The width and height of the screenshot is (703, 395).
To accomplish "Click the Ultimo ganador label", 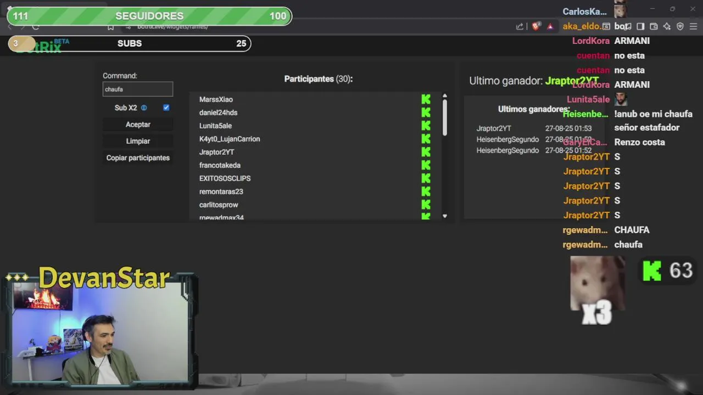I will [x=506, y=81].
